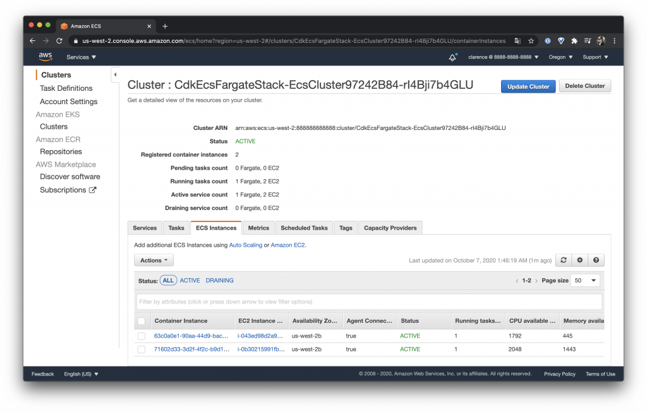Screen dimensions: 647x412
Task: Open the Terms of Use footer link
Action: (x=600, y=374)
